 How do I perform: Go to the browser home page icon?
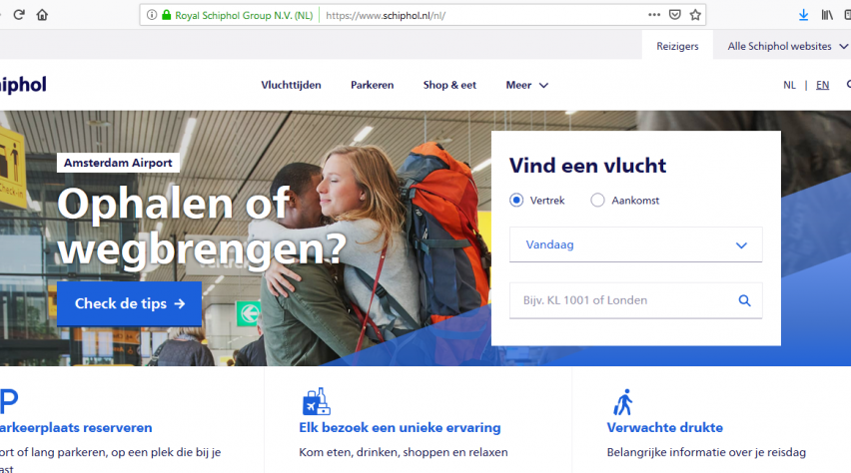point(42,15)
